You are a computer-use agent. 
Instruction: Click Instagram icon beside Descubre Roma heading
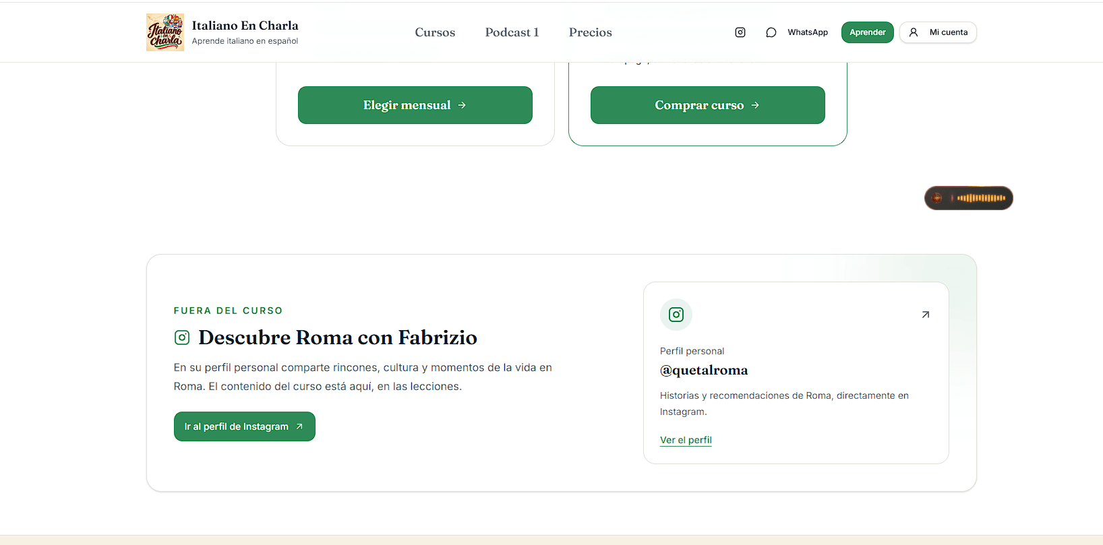[182, 338]
